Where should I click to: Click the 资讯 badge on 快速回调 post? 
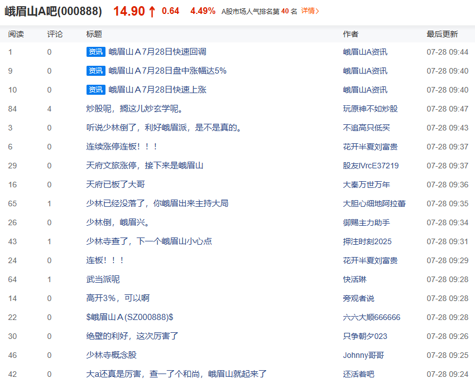[x=96, y=52]
